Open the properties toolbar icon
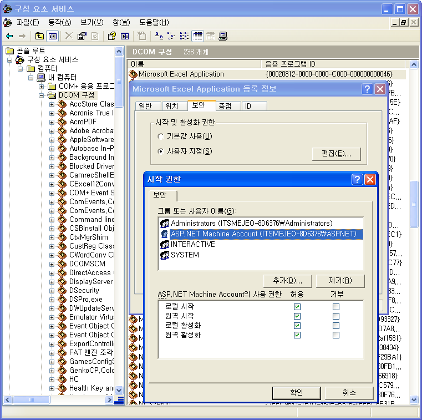Viewport: 422px width, 420px height. (x=82, y=36)
